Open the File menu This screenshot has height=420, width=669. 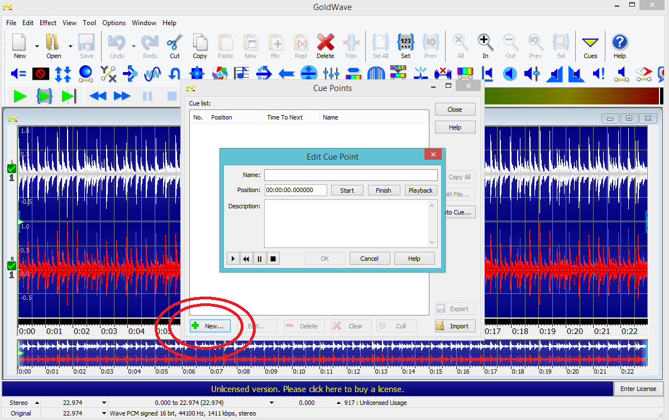[11, 23]
